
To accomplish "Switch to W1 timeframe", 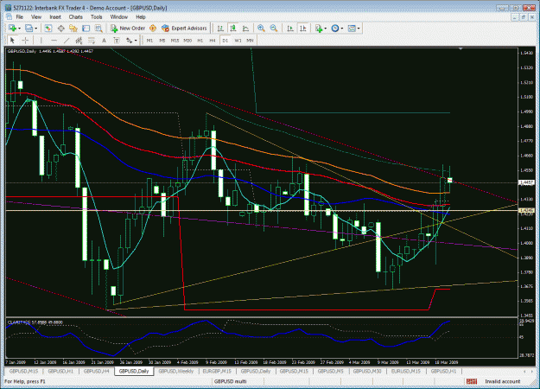I will [x=238, y=41].
